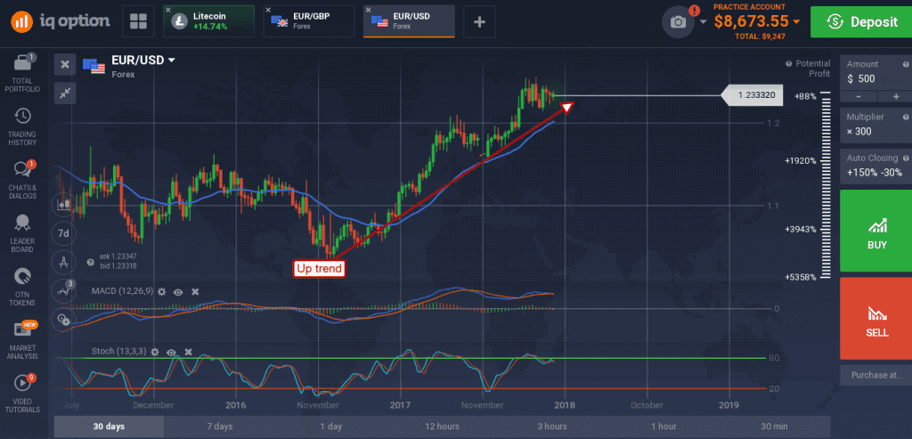Open the candlestick chart type selector
This screenshot has width=912, height=439.
pyautogui.click(x=63, y=204)
